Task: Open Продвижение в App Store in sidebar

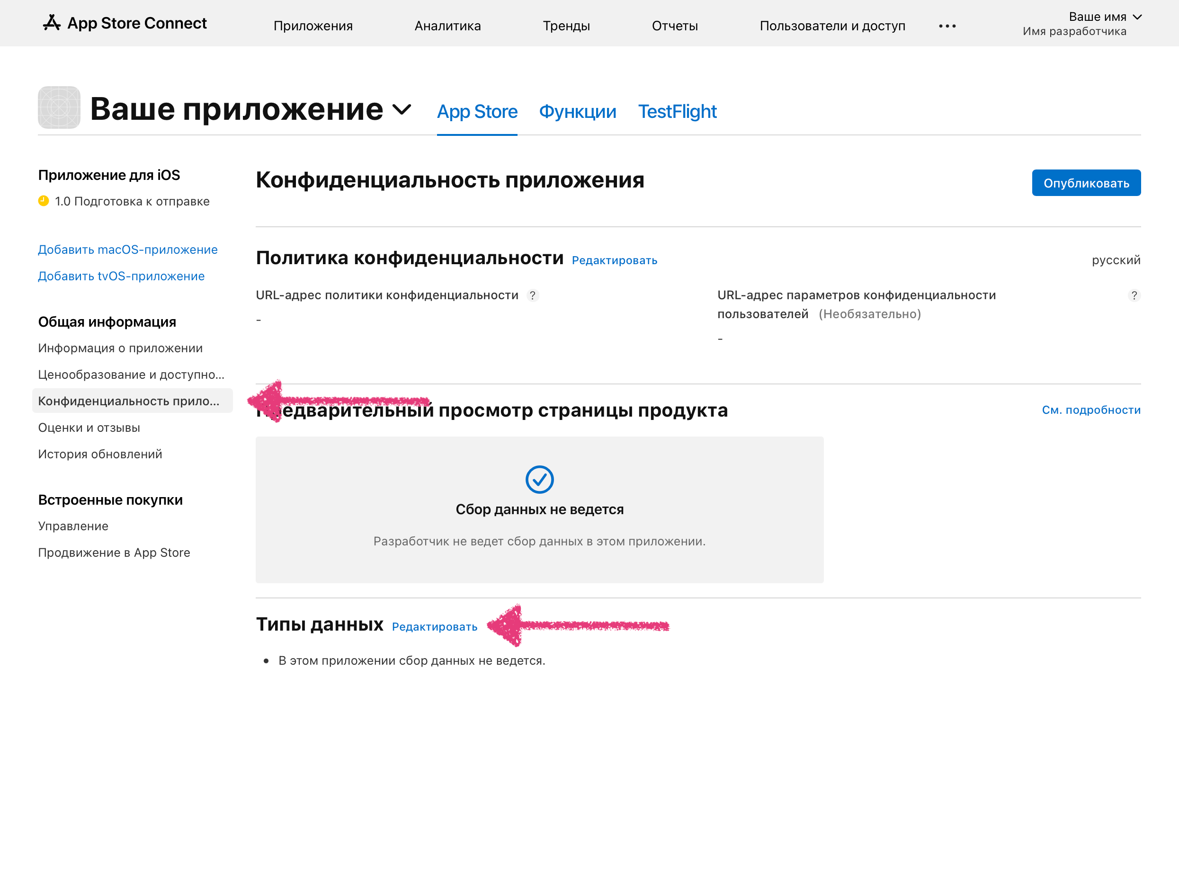Action: tap(114, 552)
